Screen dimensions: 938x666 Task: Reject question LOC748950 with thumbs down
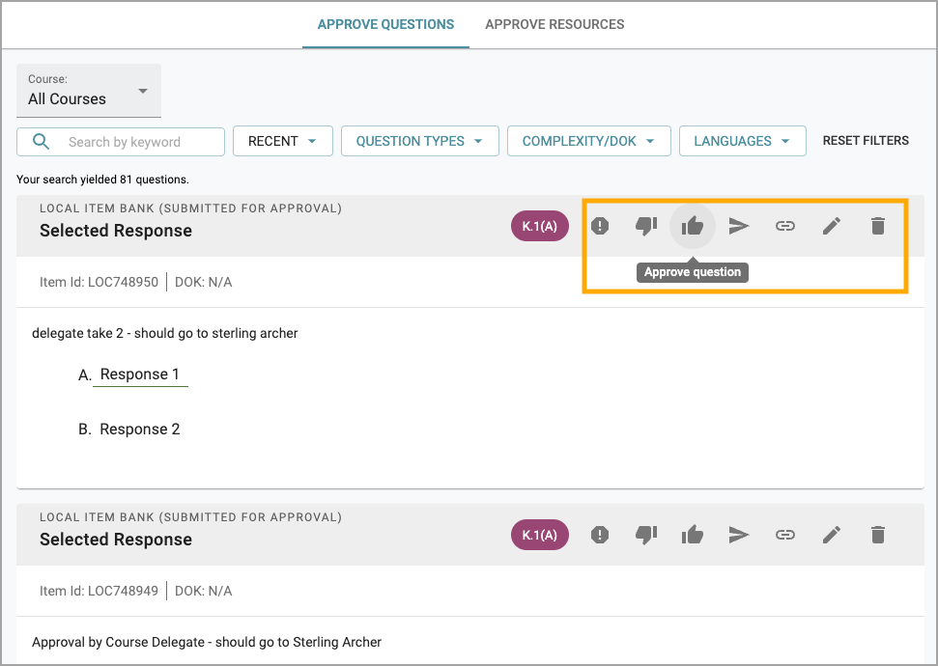tap(646, 226)
